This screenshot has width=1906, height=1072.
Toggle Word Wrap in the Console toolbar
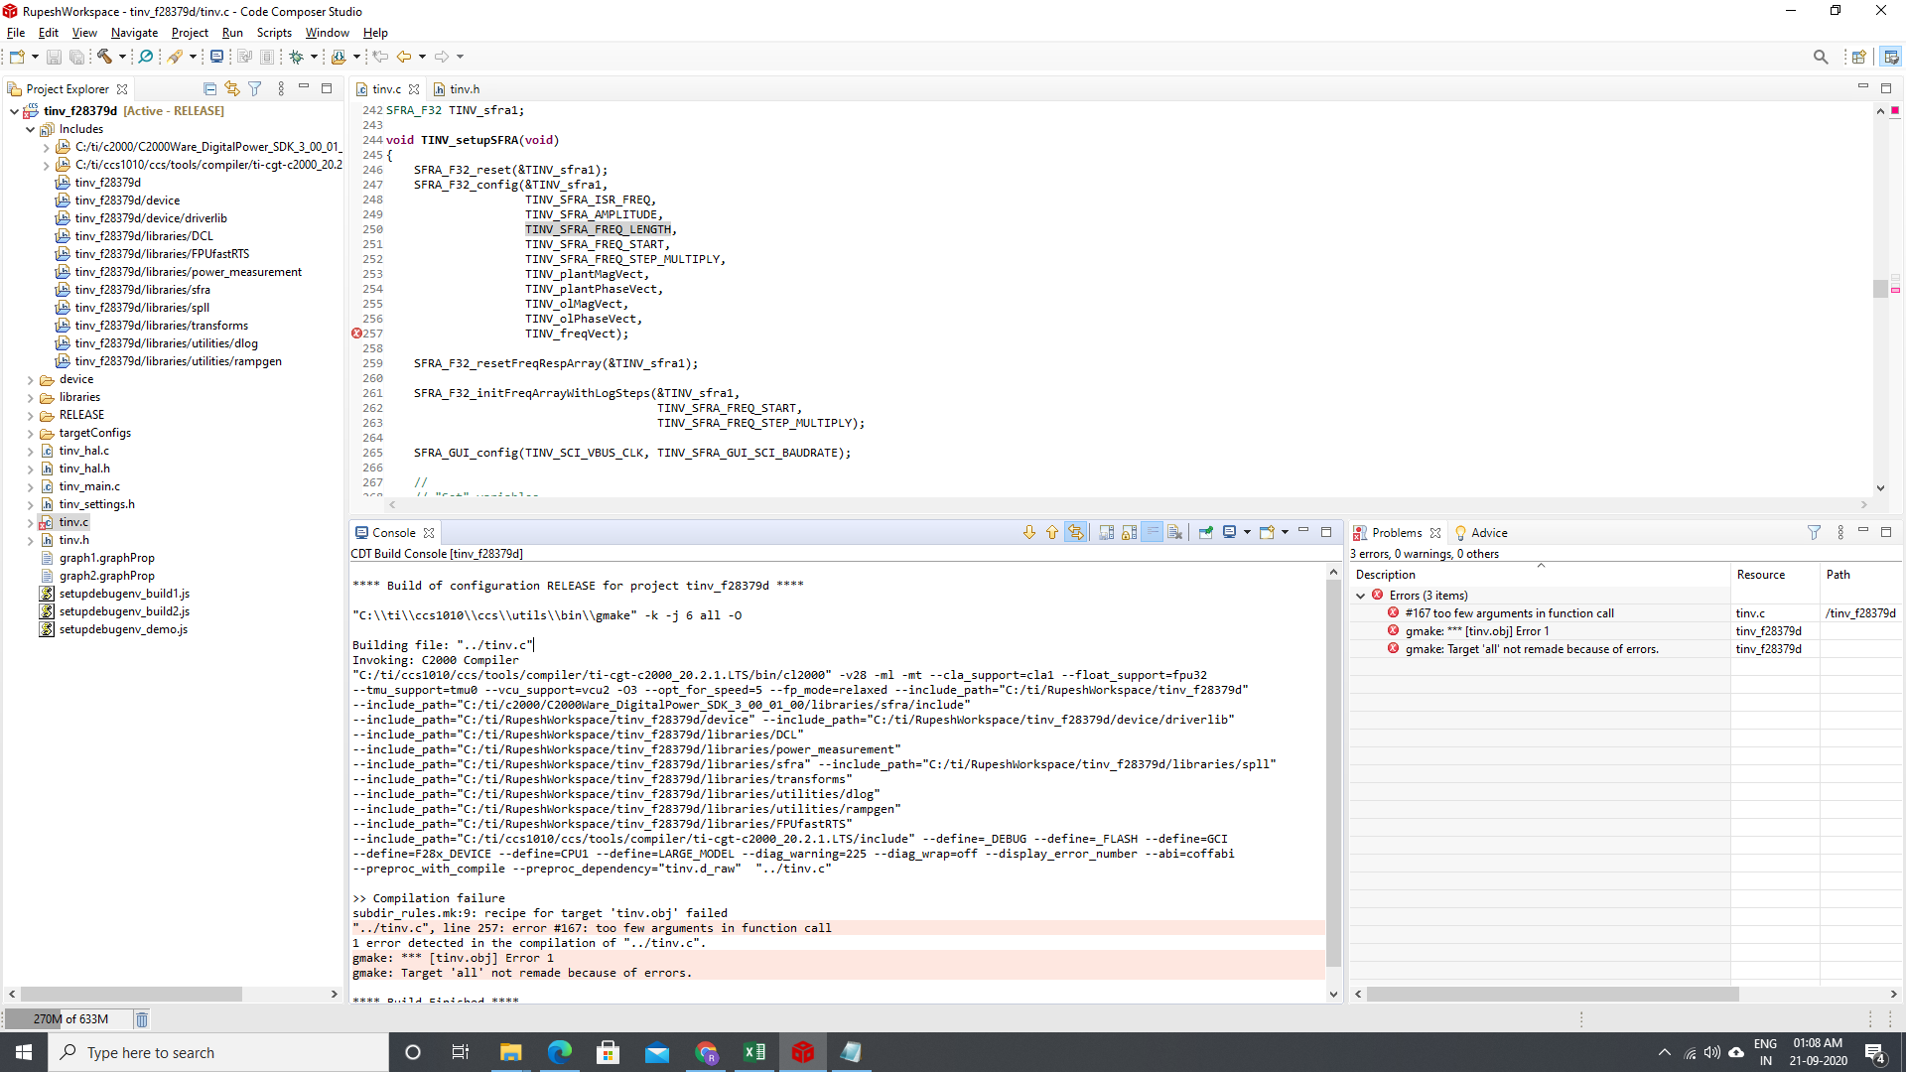coord(1152,532)
